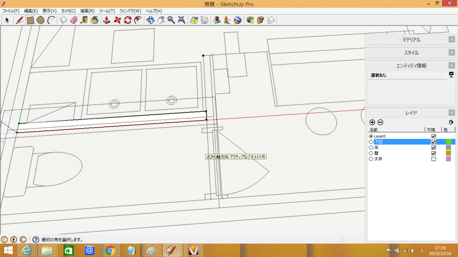Open the カメラ(C) menu
This screenshot has width=458, height=257.
[x=68, y=11]
